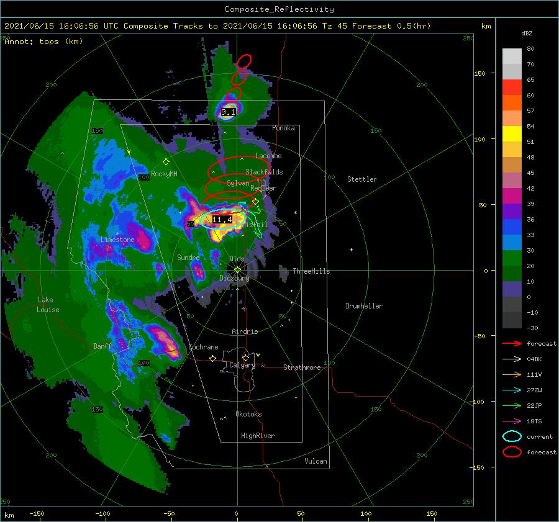The height and width of the screenshot is (522, 559).
Task: Click the 80 dBZ white color swatch
Action: [x=512, y=56]
